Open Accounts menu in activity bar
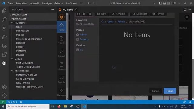The height and width of the screenshot is (109, 194). [x=4, y=87]
